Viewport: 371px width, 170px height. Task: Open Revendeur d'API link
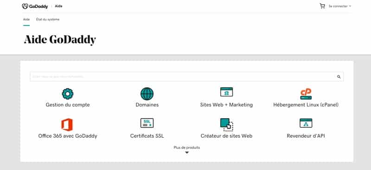pos(306,136)
